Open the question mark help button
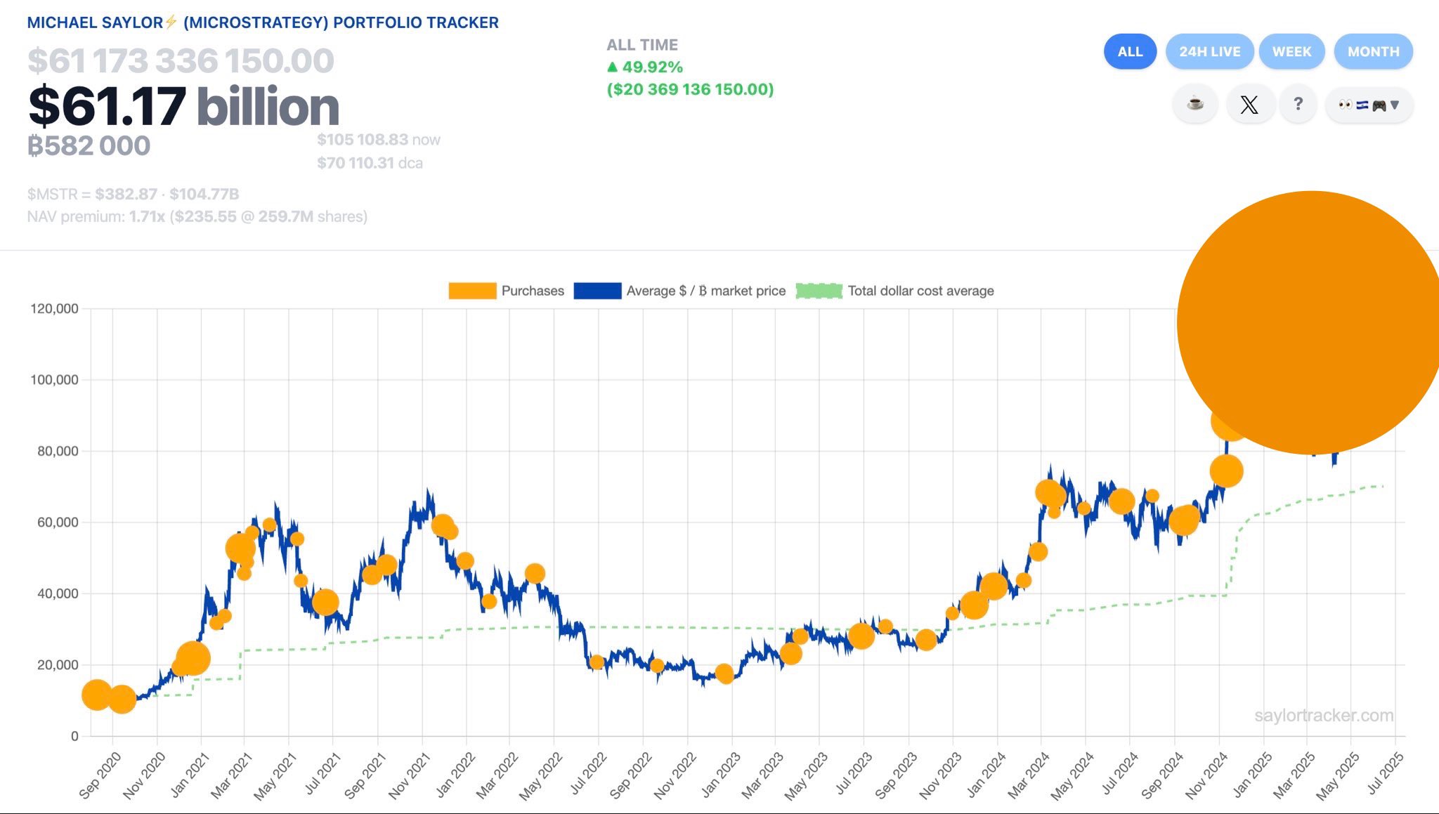This screenshot has height=814, width=1439. pyautogui.click(x=1298, y=105)
